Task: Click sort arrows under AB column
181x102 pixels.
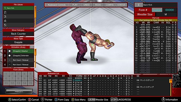Action: coord(40,78)
